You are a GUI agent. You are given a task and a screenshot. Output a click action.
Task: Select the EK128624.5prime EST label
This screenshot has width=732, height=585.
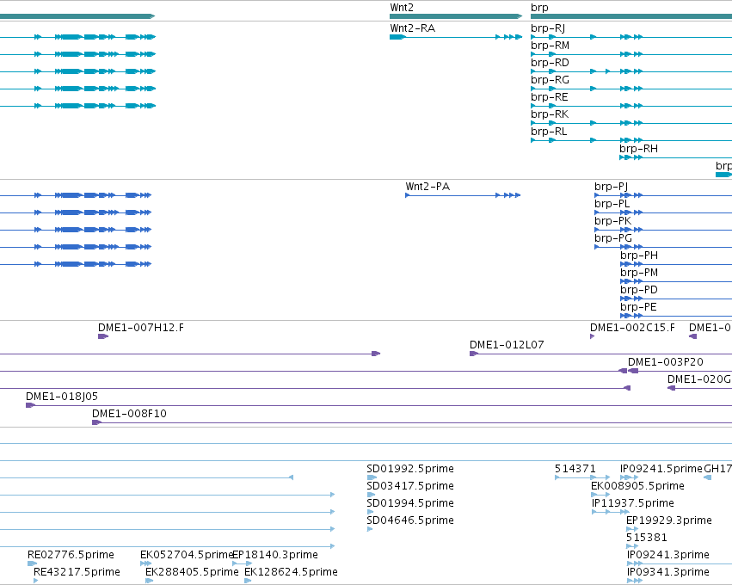[291, 572]
